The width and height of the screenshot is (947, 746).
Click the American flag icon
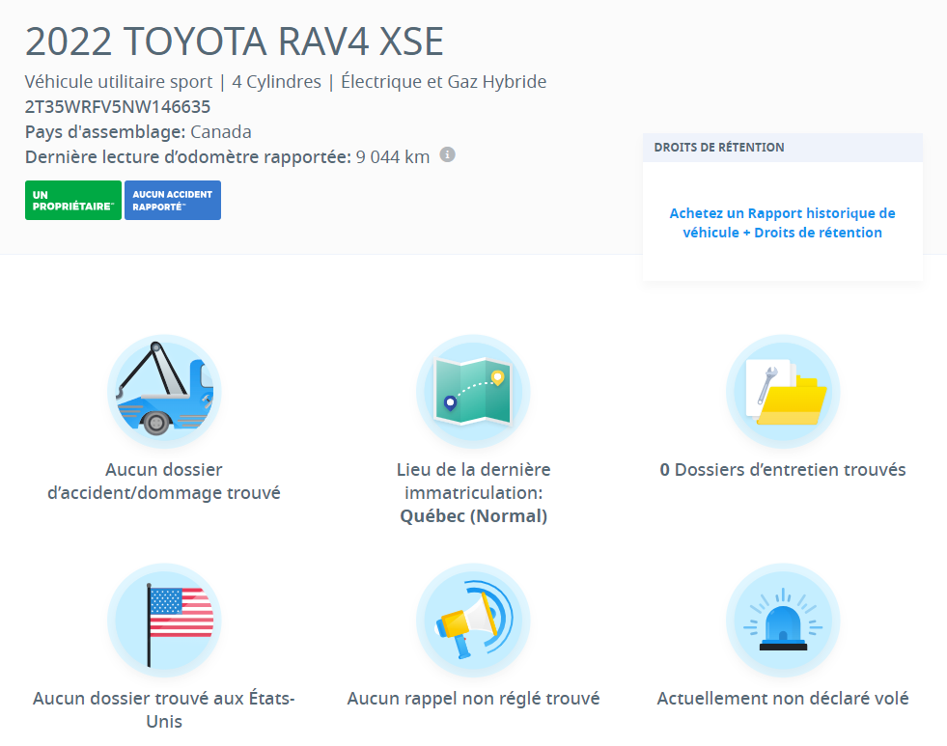click(164, 620)
